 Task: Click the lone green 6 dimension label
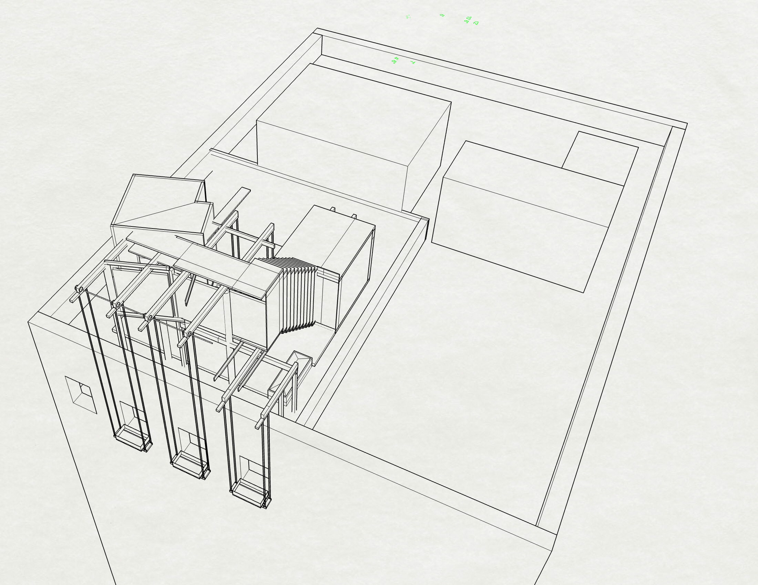pyautogui.click(x=442, y=15)
